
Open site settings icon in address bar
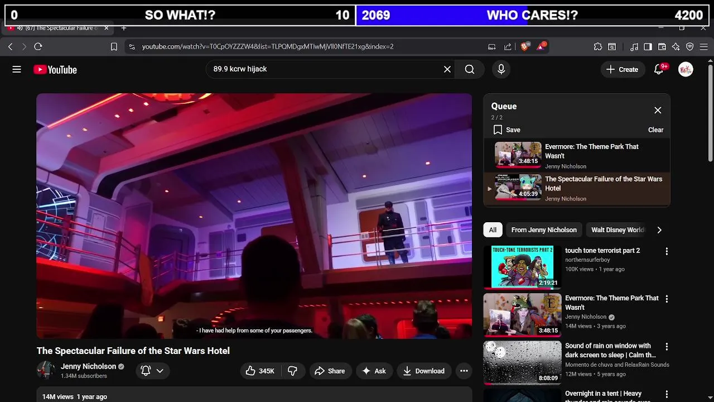pyautogui.click(x=132, y=46)
